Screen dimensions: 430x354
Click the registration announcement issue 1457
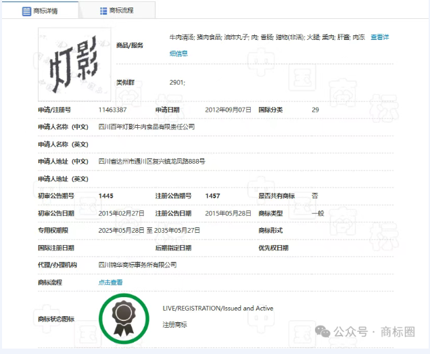click(212, 196)
